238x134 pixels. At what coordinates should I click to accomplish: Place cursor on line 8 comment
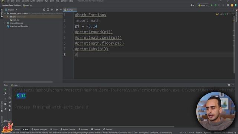tap(76, 55)
